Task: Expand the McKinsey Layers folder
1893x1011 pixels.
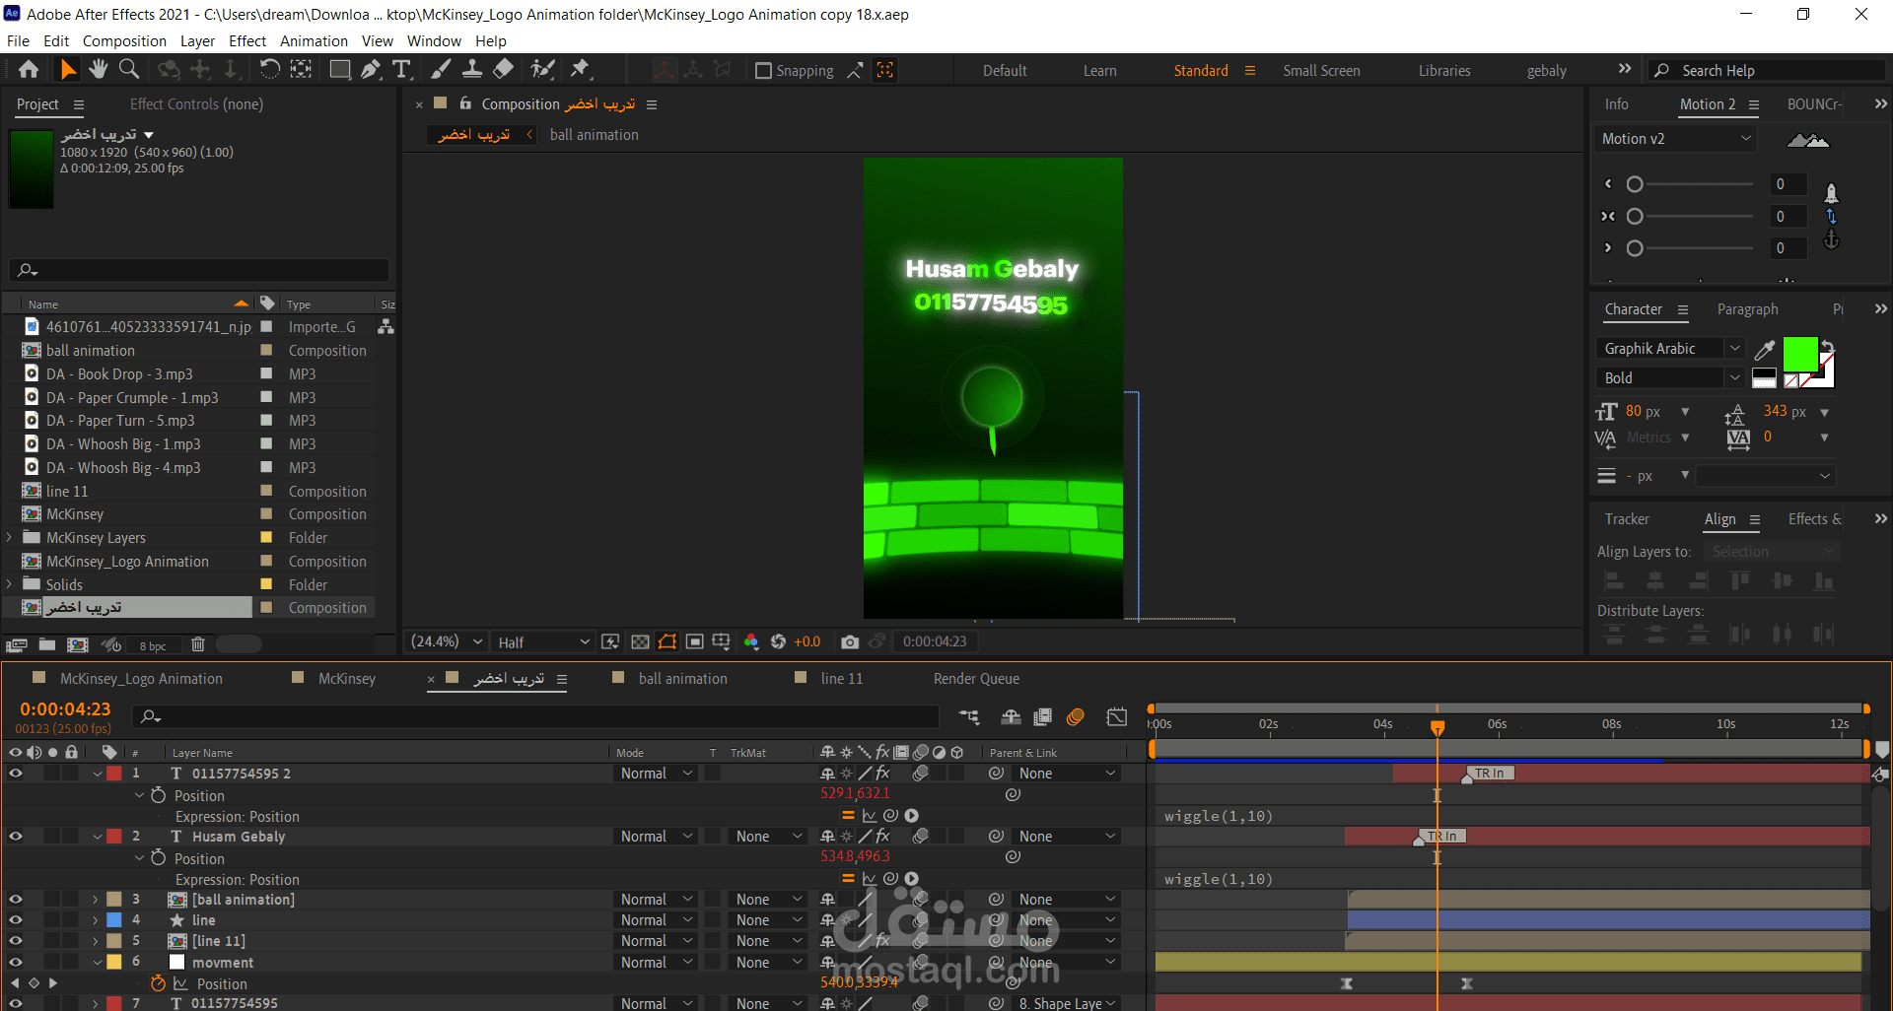Action: click(x=10, y=538)
